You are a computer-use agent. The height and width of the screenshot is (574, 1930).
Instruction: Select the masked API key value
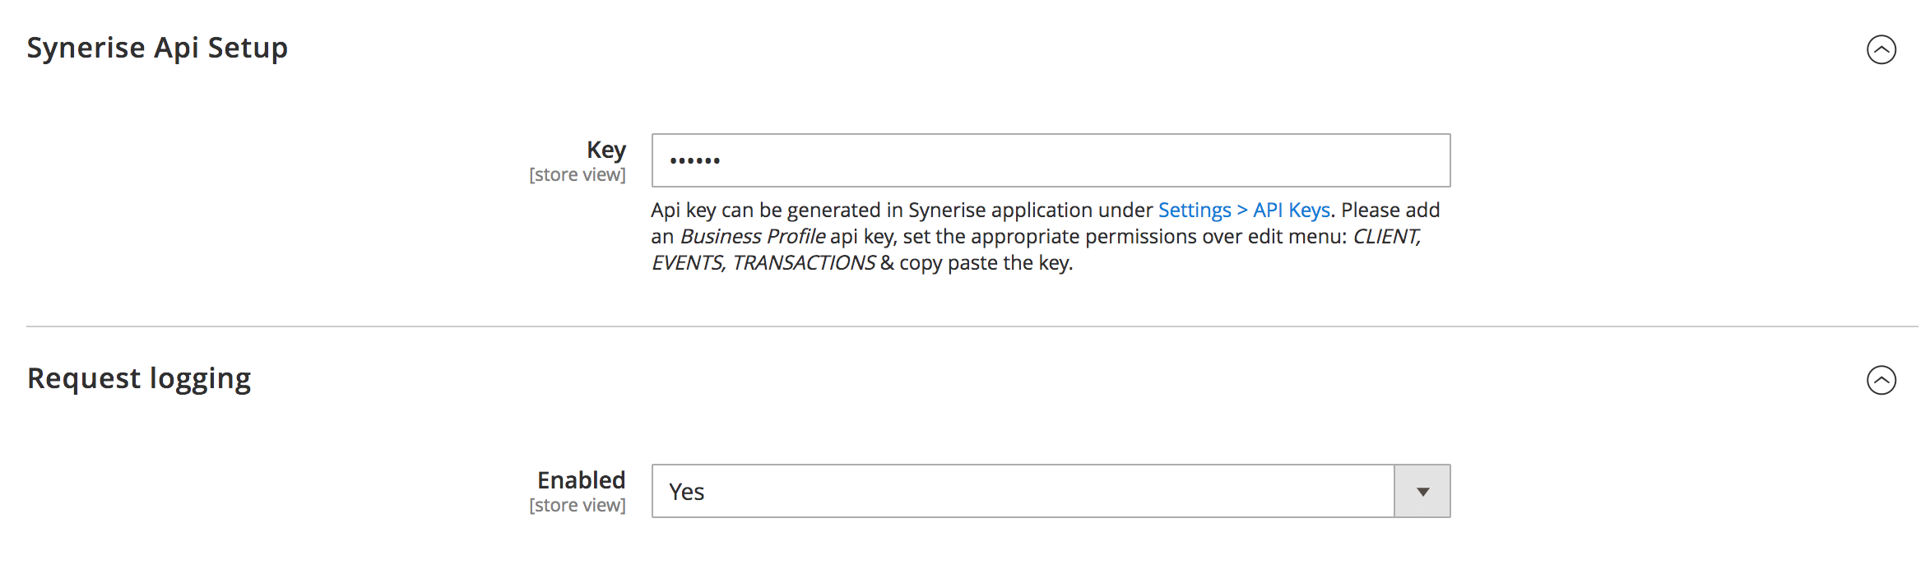(695, 160)
